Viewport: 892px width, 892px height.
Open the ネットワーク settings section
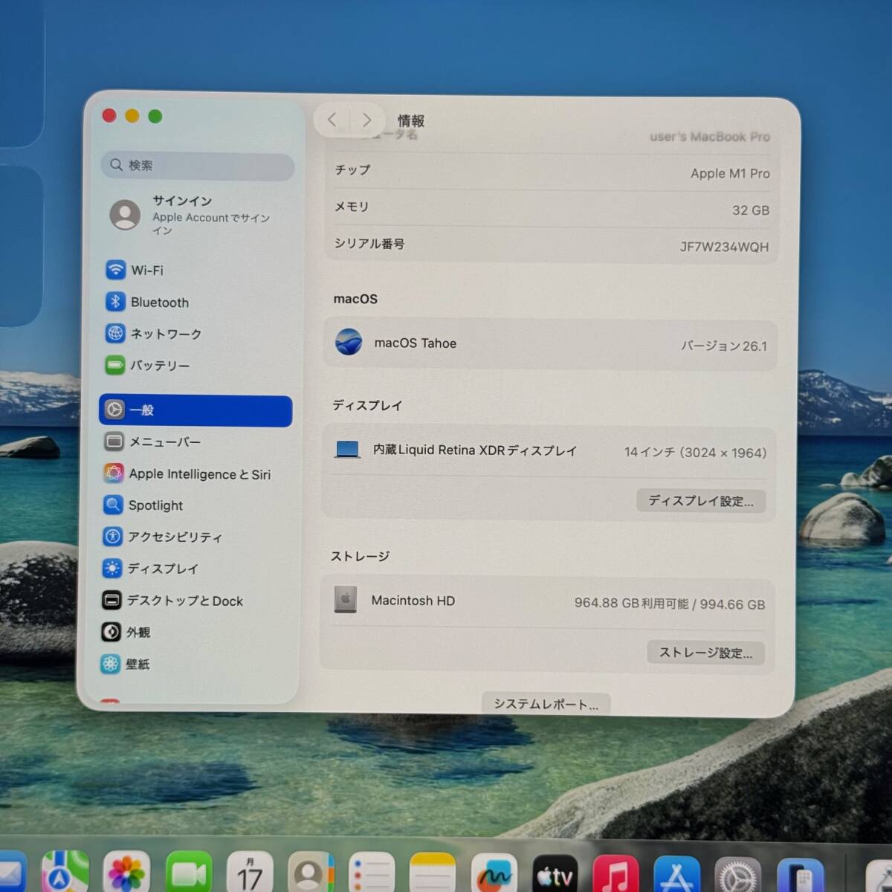pyautogui.click(x=165, y=334)
